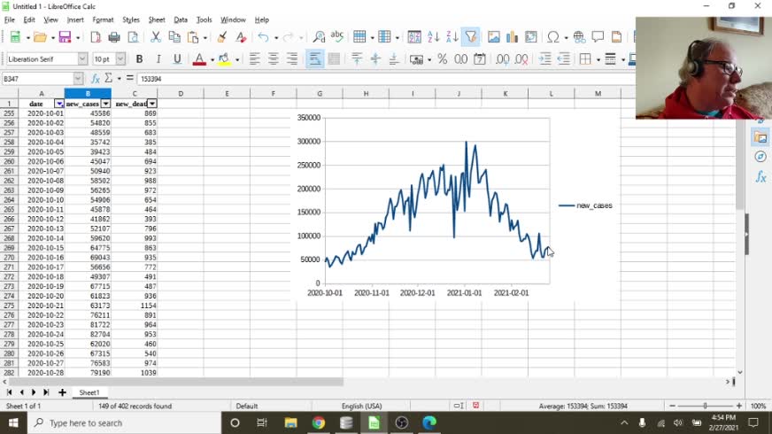Insert a special character Omega icon
Viewport: 772px width, 434px height.
pyautogui.click(x=553, y=37)
